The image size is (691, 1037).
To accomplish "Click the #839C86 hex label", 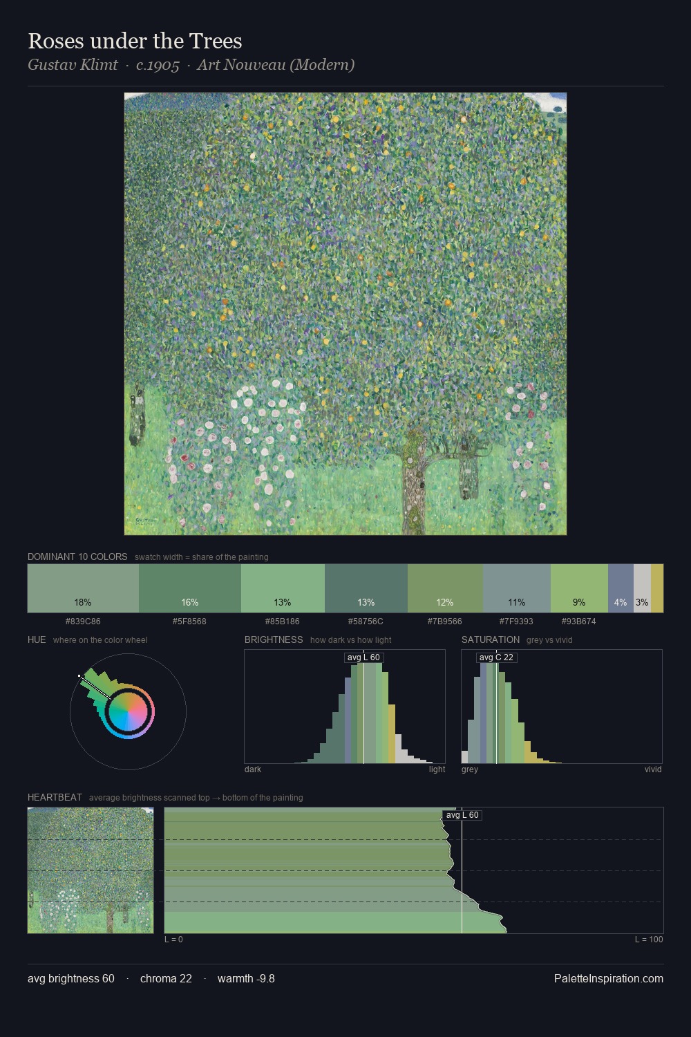I will (83, 622).
